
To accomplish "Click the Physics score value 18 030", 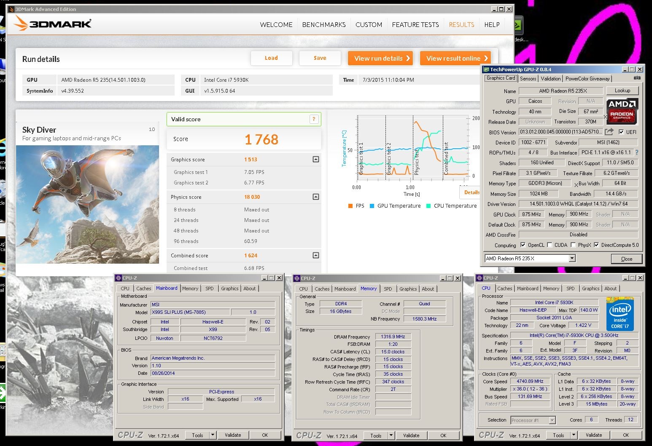I will click(252, 197).
